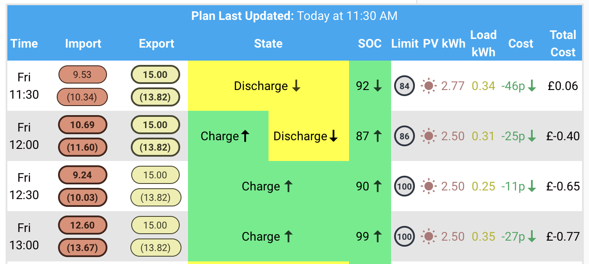
Task: Click the limit 86 circle gauge
Action: 405,136
